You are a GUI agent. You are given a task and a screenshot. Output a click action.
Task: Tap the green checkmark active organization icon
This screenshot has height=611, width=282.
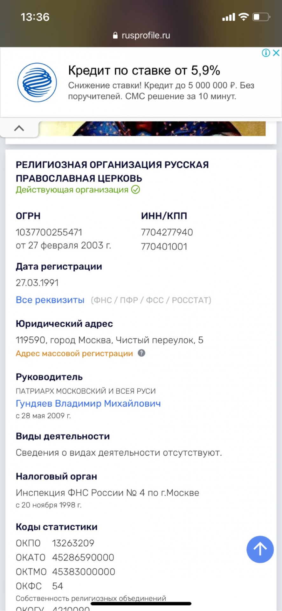pos(136,190)
